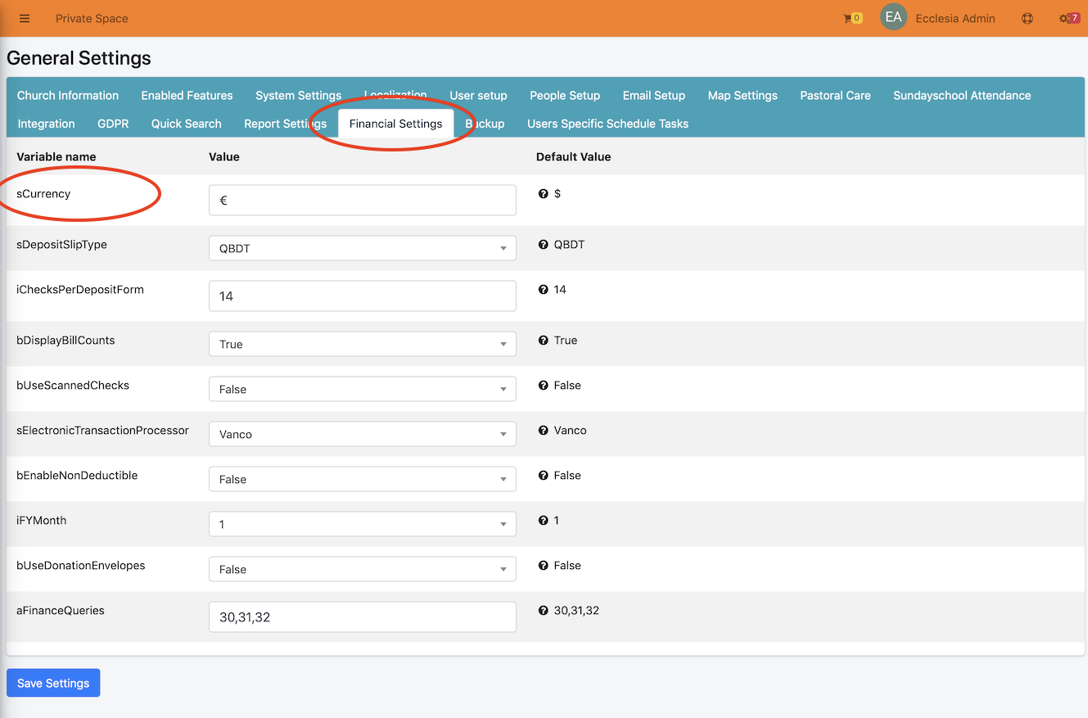Show help for bDisplayBillCounts default
Screen dimensions: 1088x718
click(x=543, y=341)
